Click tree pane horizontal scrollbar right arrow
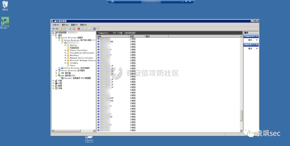290x146 pixels. click(x=94, y=131)
